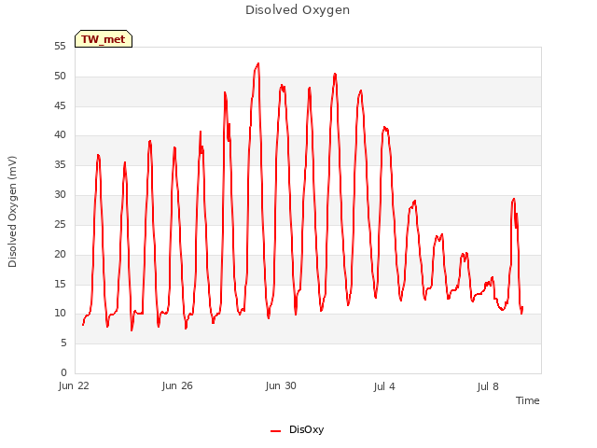This screenshot has height=448, width=597.
Task: Click the Jun 26 x-axis tick label
Action: click(177, 385)
